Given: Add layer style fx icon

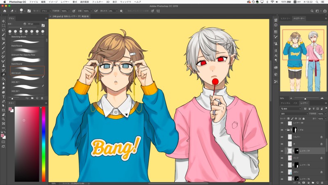Looking at the screenshot, I should click(299, 183).
